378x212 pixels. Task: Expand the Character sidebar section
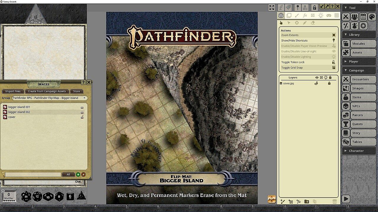[x=359, y=151]
